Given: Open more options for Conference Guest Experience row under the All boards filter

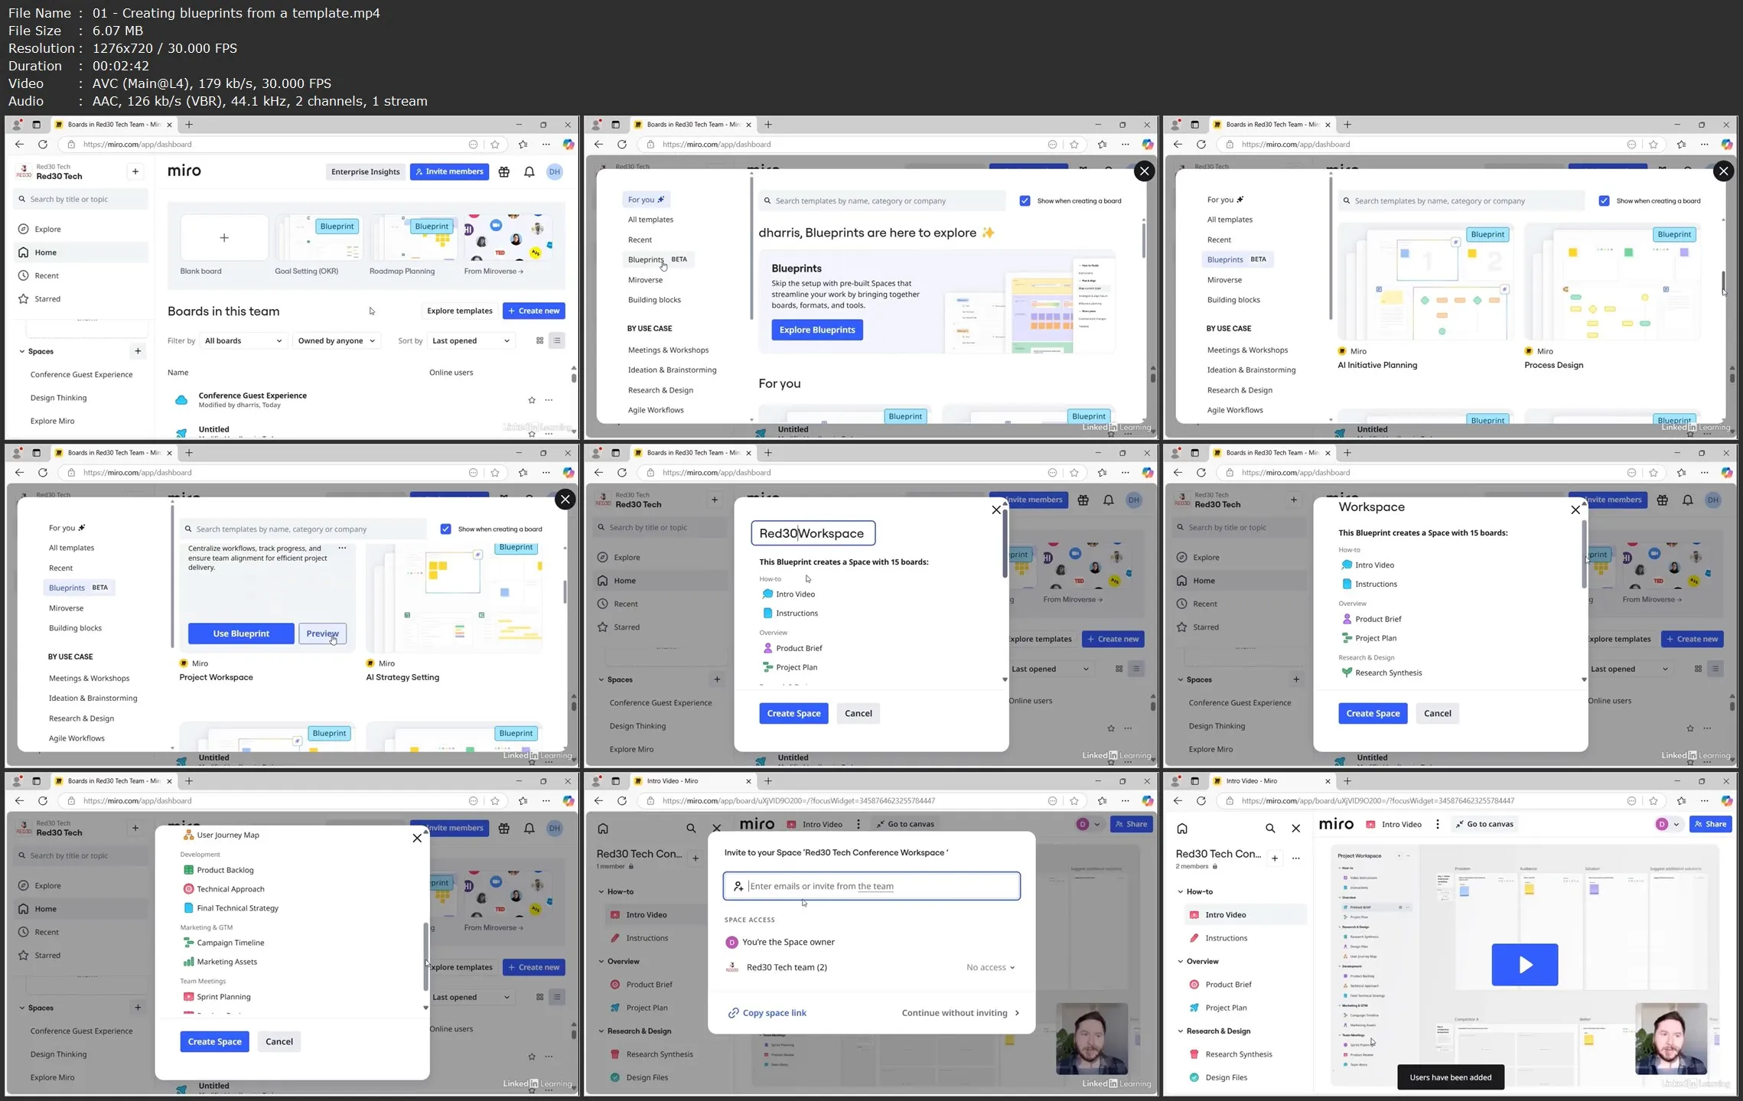Looking at the screenshot, I should click(549, 400).
